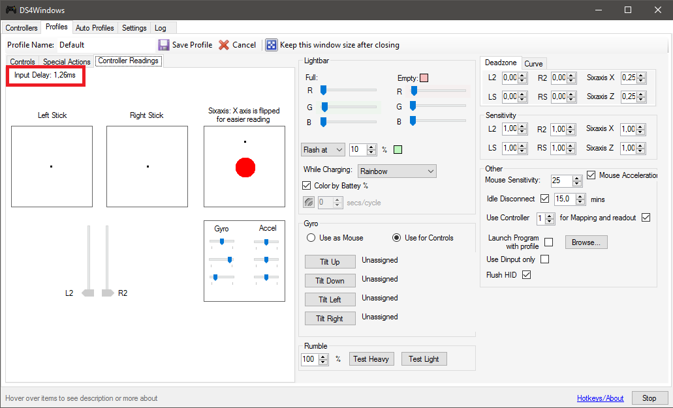Switch to the Controllers tab
The image size is (673, 408).
(22, 28)
